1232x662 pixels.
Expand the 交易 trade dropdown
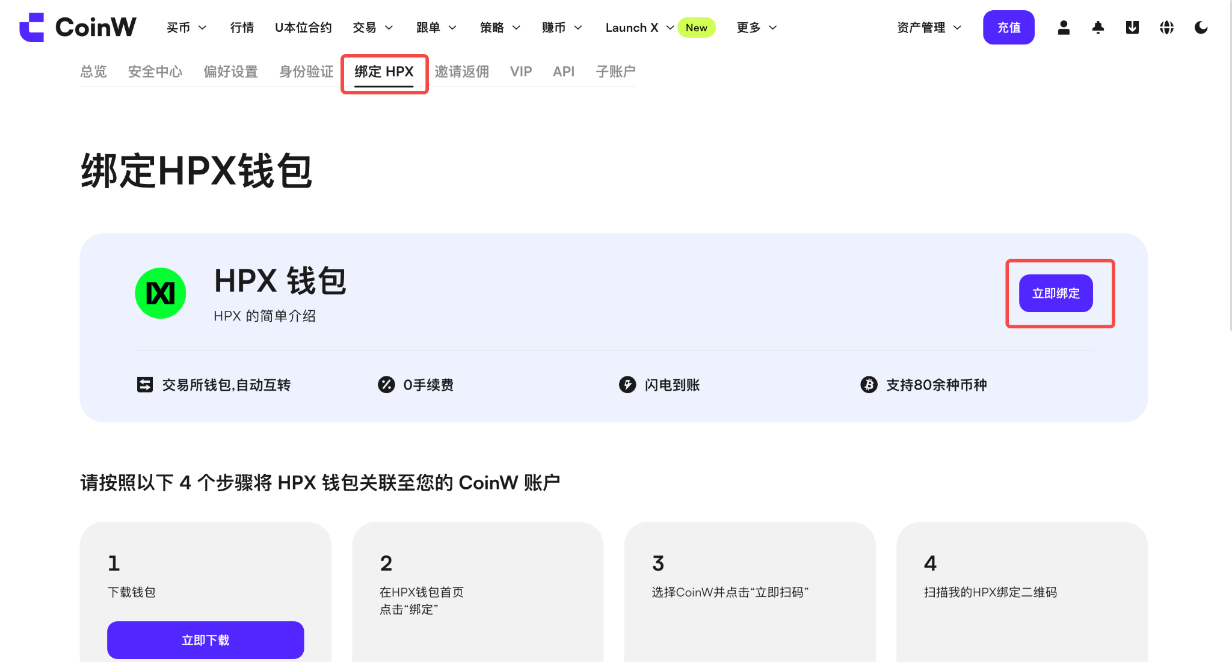click(x=373, y=28)
